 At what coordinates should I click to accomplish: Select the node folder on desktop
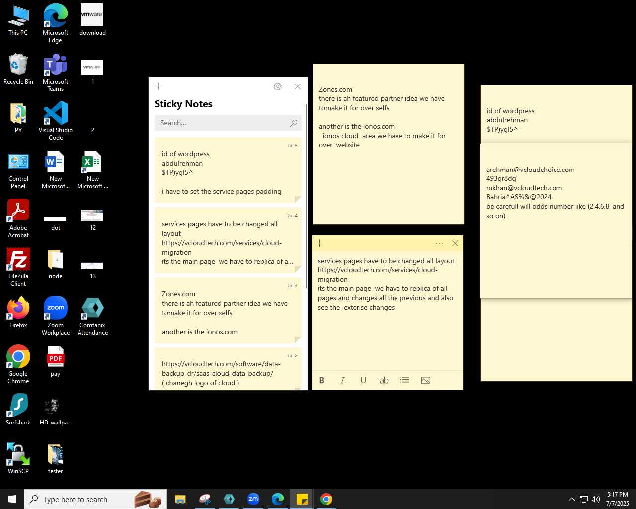click(x=56, y=264)
